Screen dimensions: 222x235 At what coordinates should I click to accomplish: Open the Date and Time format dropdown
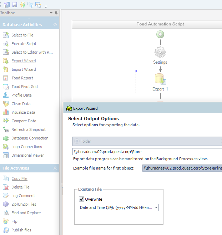[156, 207]
